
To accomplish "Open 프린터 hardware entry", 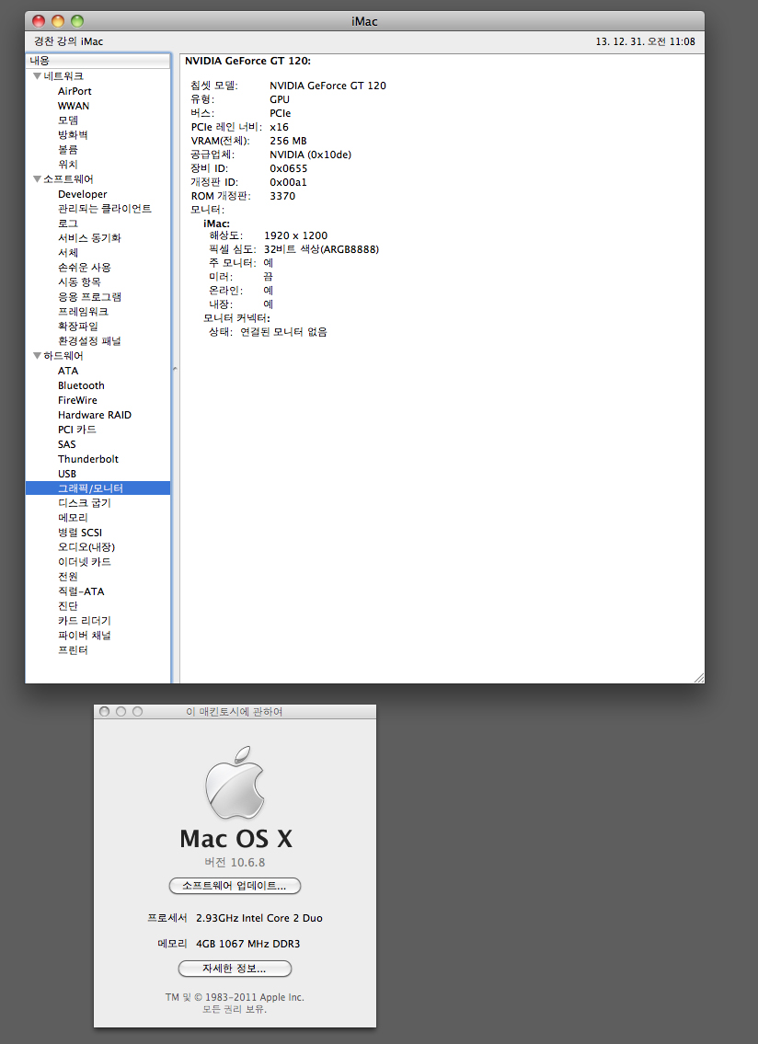I will click(73, 650).
